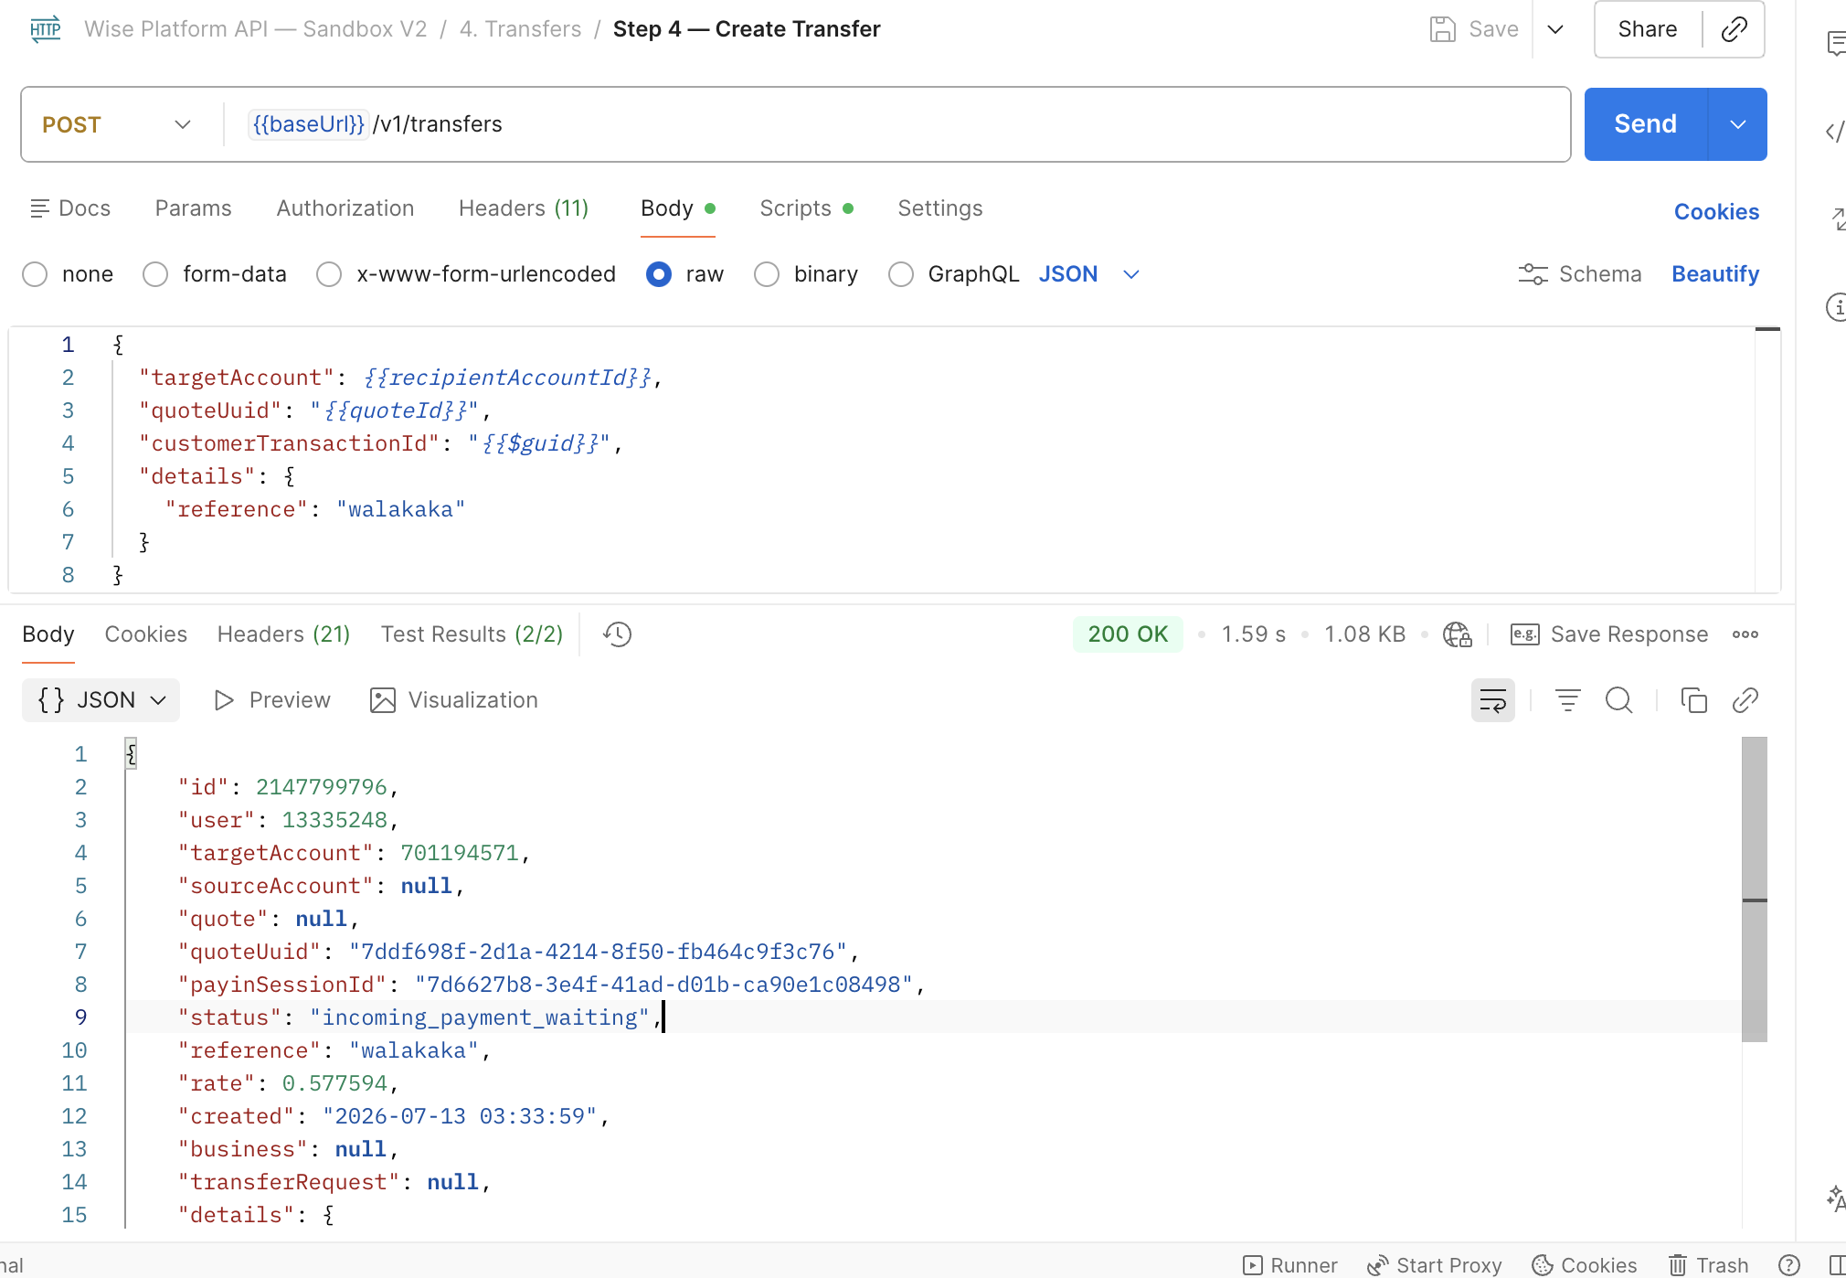
Task: Open the 4. Transfers breadcrumb
Action: (x=520, y=29)
